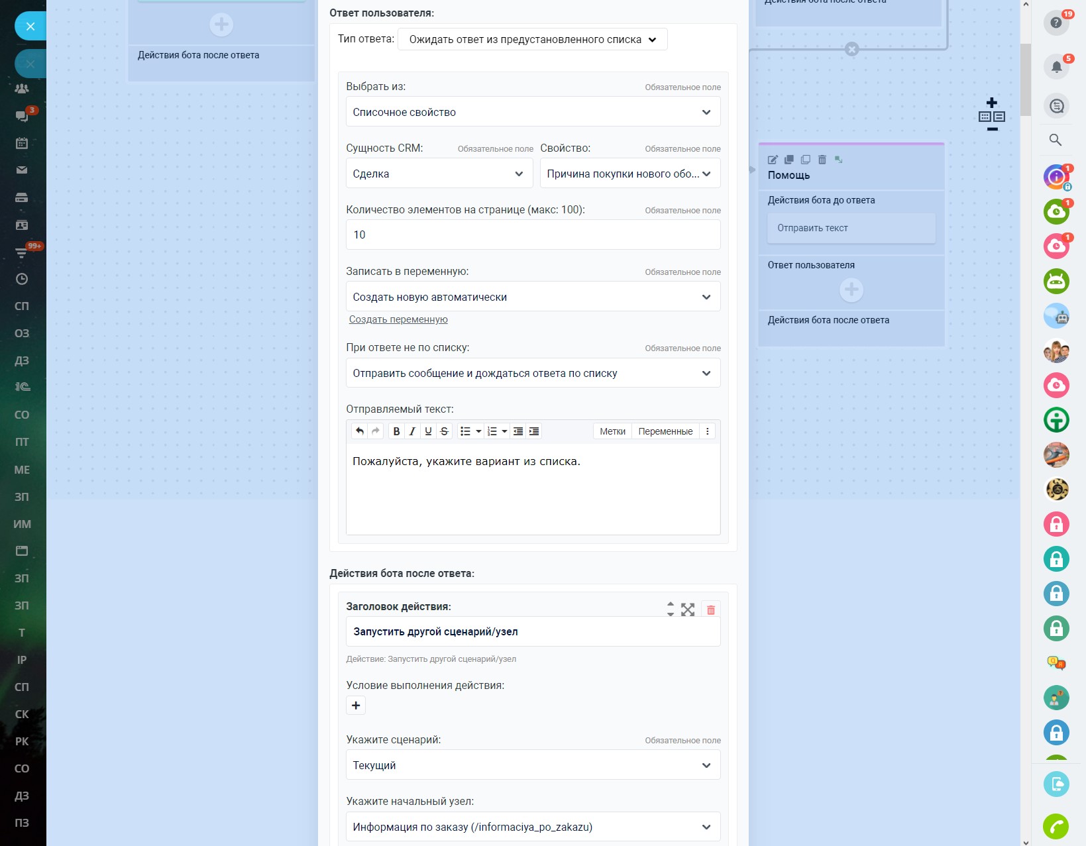Open the team group icon in sidebar
1086x846 pixels.
pos(22,88)
